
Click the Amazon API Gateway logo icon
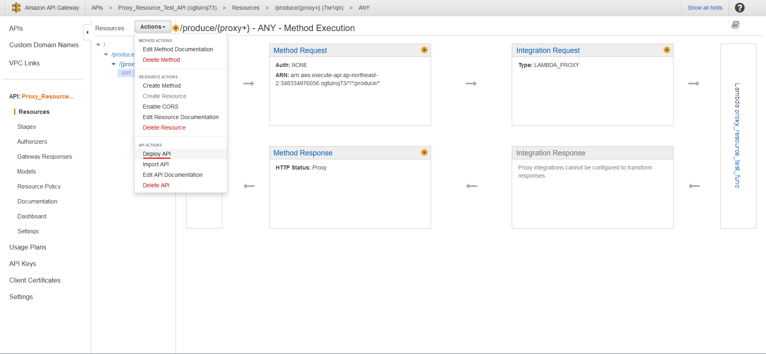[x=16, y=8]
